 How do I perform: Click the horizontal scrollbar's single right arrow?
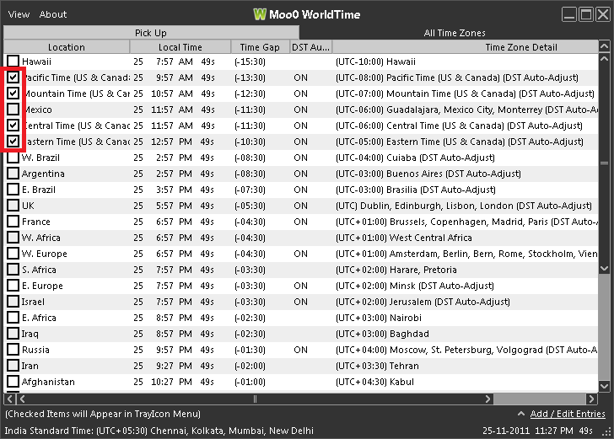pos(487,399)
